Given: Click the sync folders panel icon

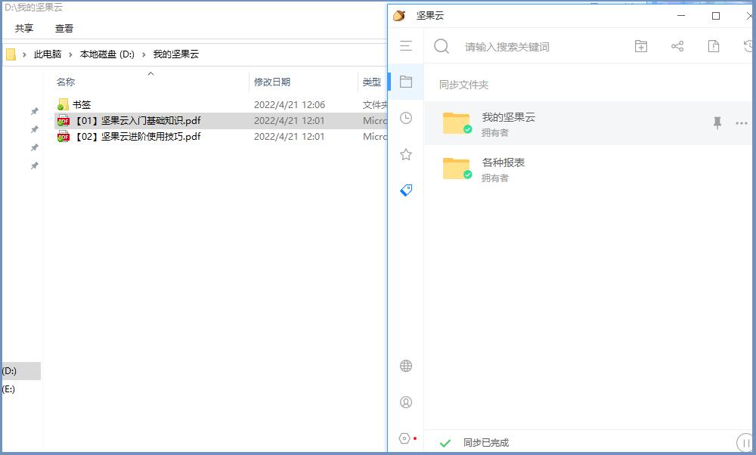Looking at the screenshot, I should point(406,82).
